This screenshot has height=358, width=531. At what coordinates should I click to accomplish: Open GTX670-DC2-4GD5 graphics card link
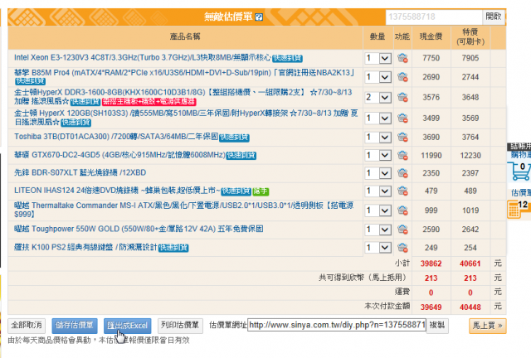[x=119, y=155]
